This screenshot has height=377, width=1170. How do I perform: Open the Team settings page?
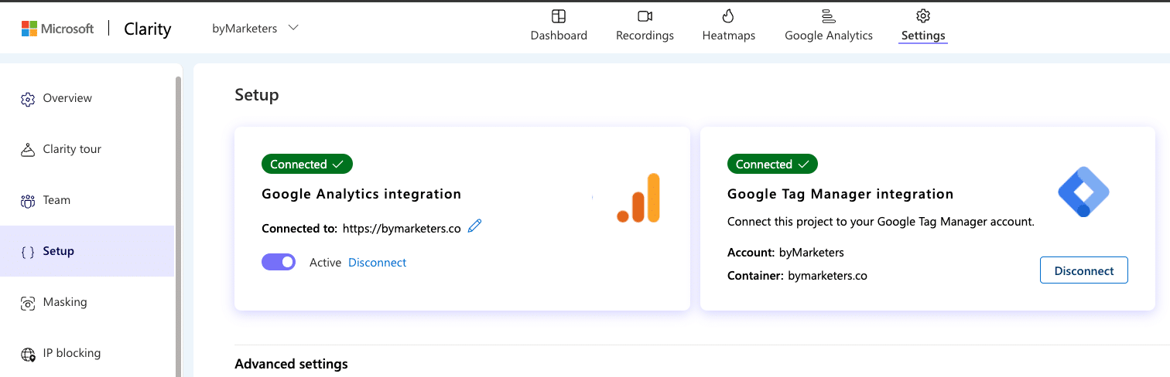point(56,200)
